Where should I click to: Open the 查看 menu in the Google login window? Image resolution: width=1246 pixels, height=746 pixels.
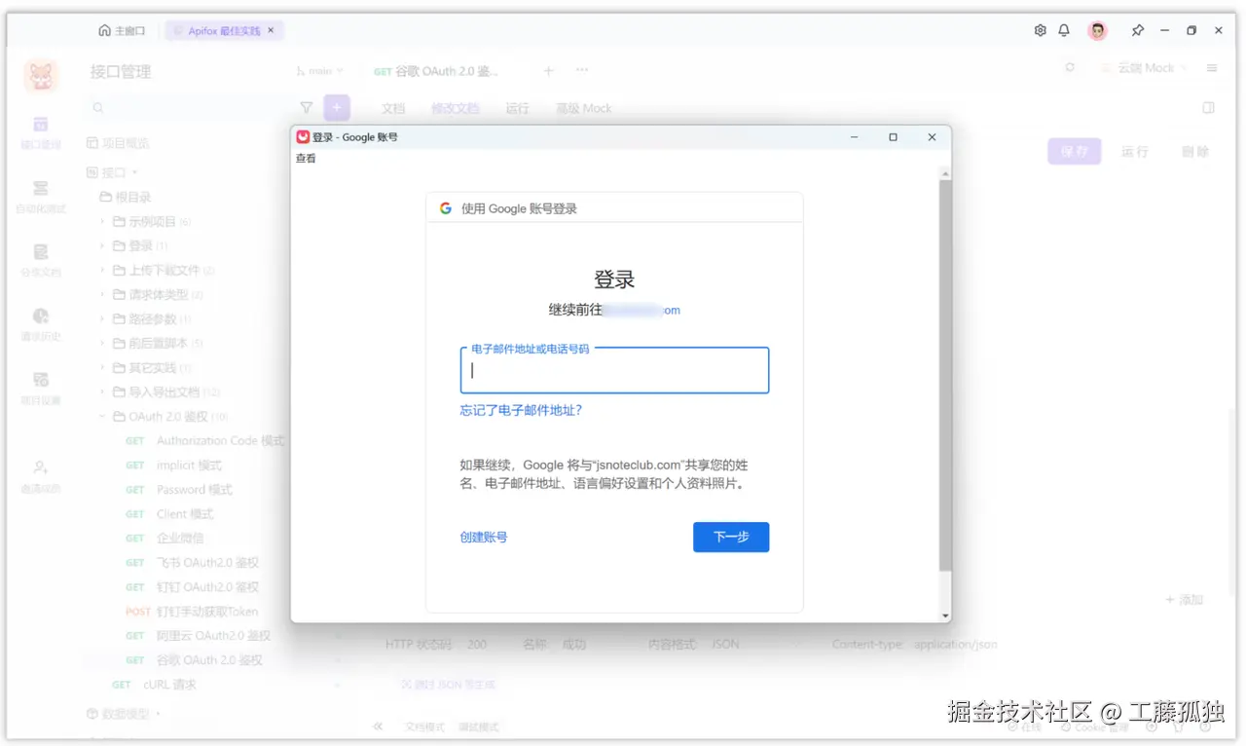(306, 158)
